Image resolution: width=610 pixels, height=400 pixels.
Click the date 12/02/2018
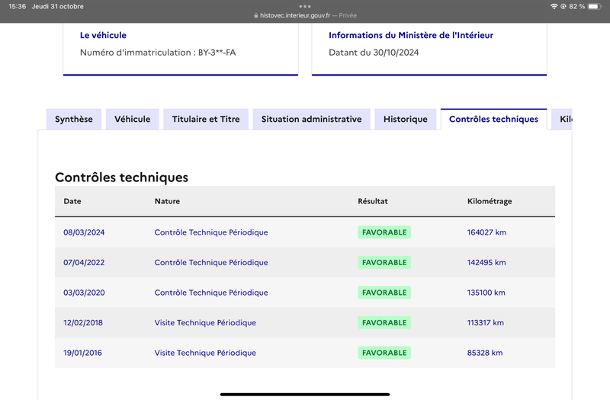(83, 322)
